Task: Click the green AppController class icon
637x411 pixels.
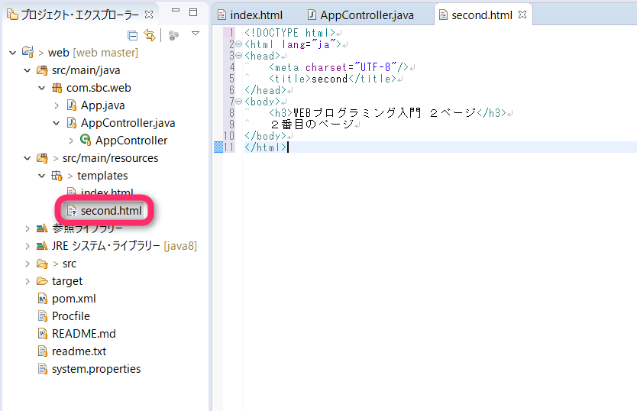Action: 86,140
